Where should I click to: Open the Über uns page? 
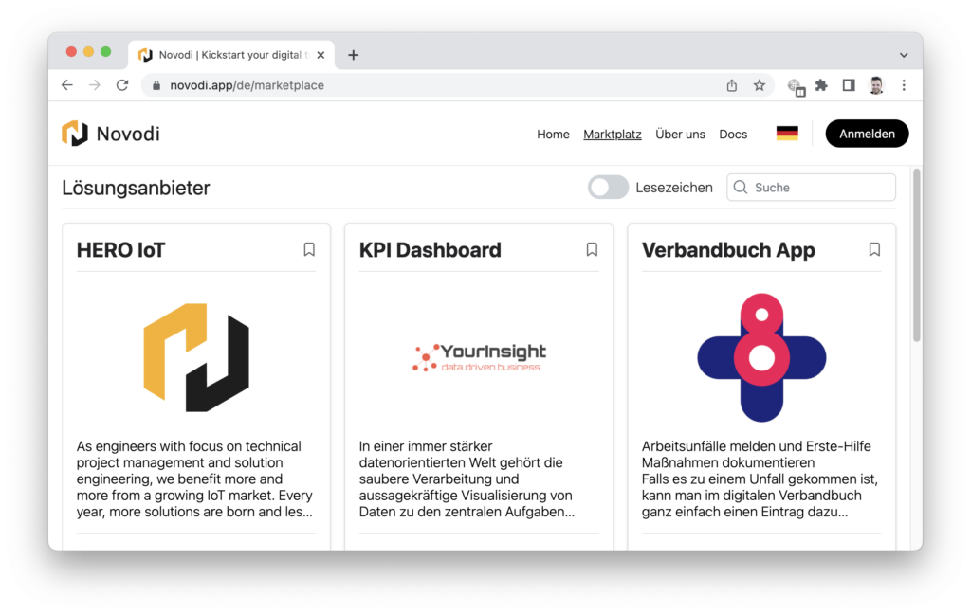(x=680, y=135)
